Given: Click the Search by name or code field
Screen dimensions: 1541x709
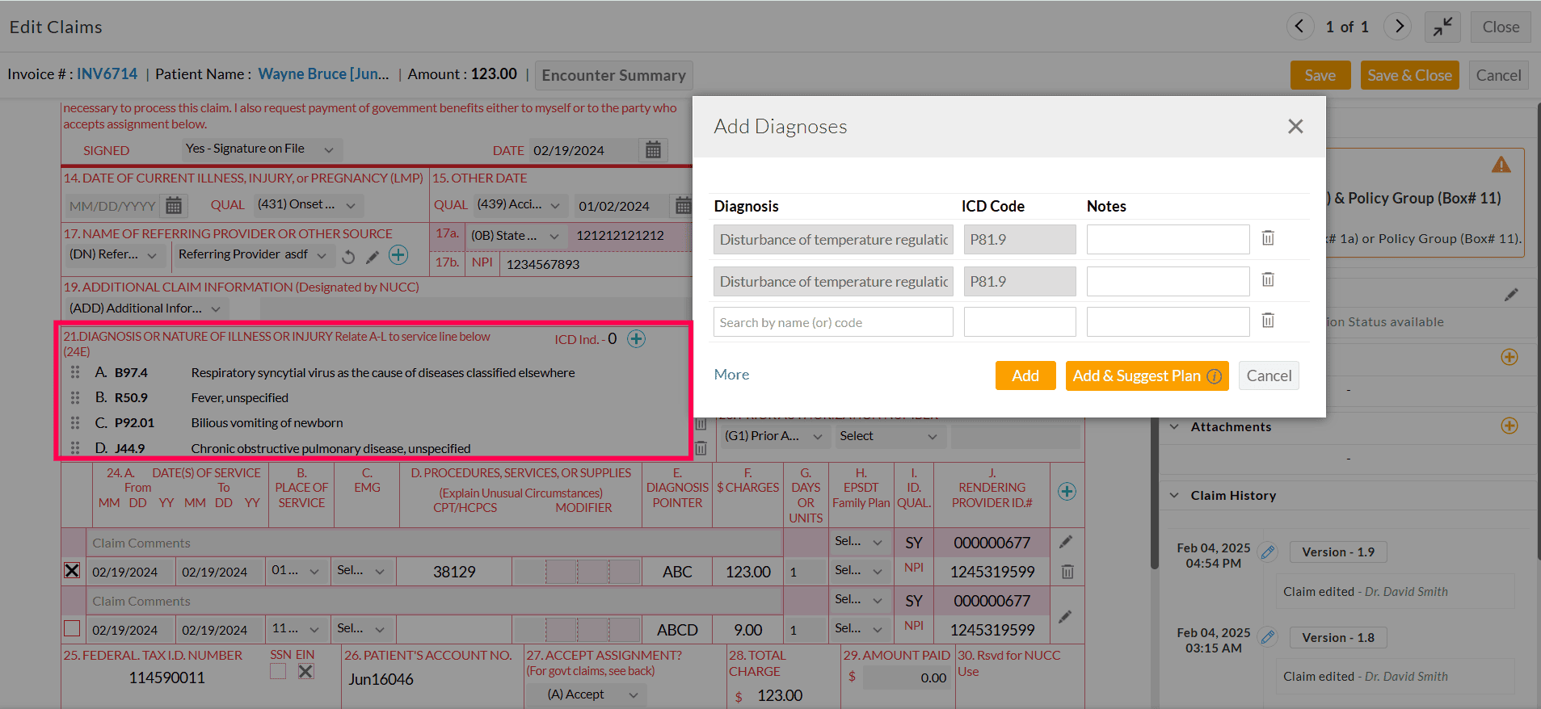Looking at the screenshot, I should pyautogui.click(x=832, y=322).
